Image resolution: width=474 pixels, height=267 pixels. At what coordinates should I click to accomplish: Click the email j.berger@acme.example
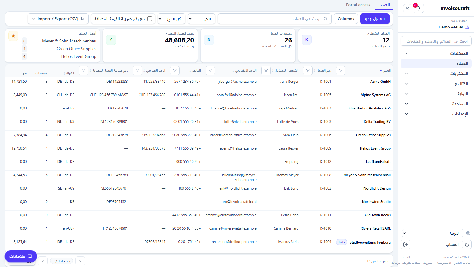[x=238, y=82]
